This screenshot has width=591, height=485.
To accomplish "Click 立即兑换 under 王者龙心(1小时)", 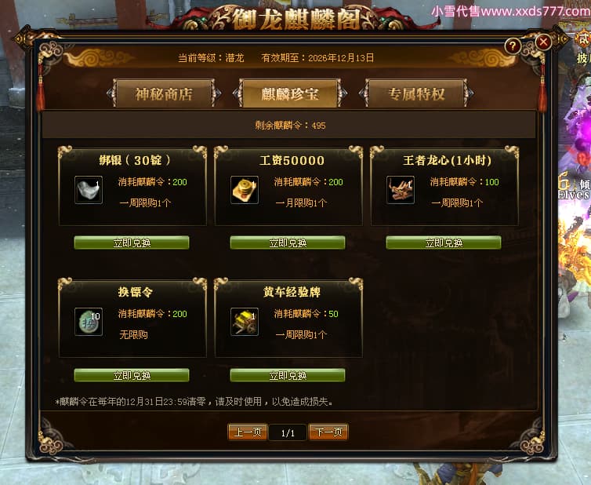I will pyautogui.click(x=444, y=242).
